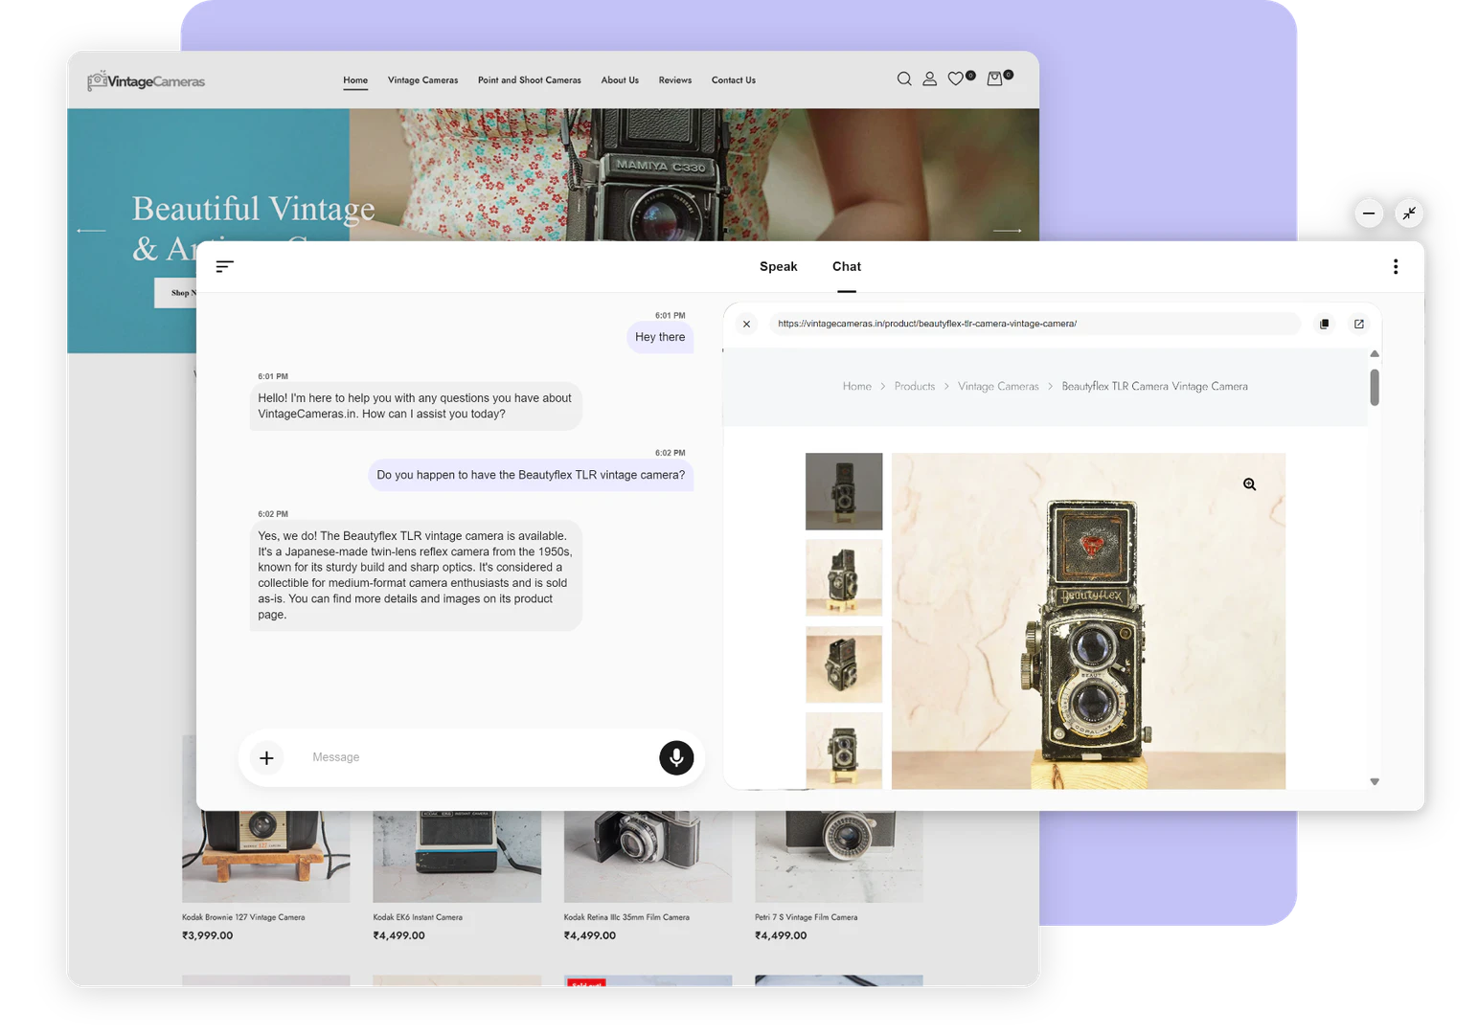Close the embedded product page preview
1478x1034 pixels.
point(747,325)
